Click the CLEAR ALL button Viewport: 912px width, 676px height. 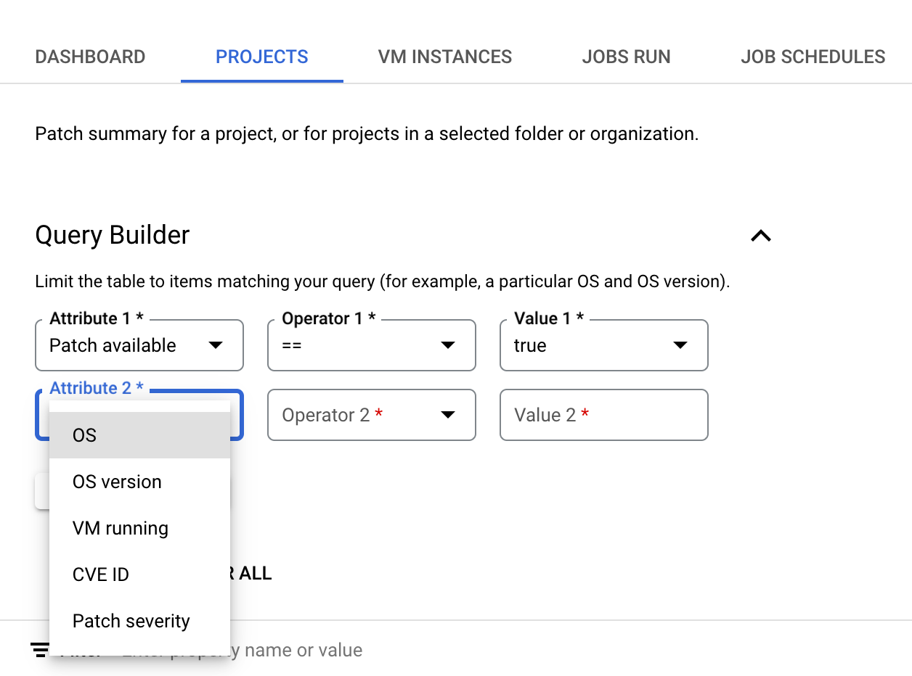(240, 573)
